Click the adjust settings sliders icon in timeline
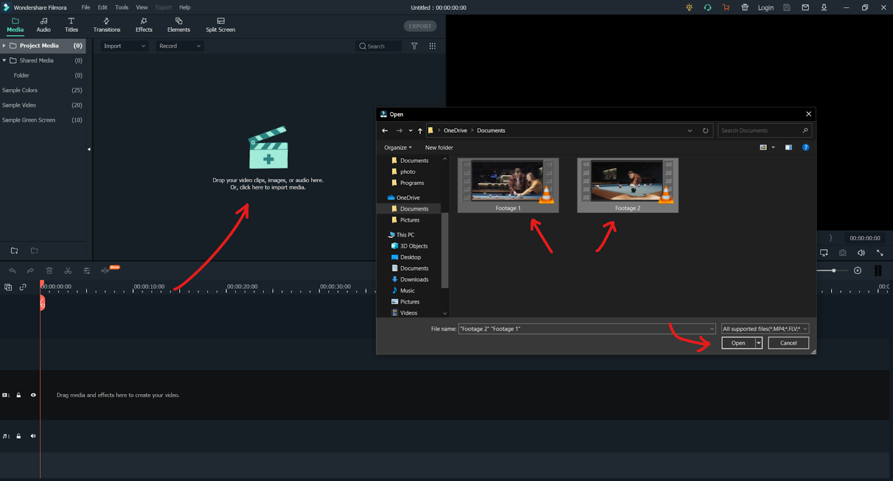 pyautogui.click(x=87, y=271)
